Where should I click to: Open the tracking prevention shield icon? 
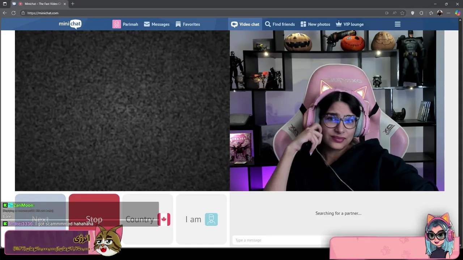(413, 13)
